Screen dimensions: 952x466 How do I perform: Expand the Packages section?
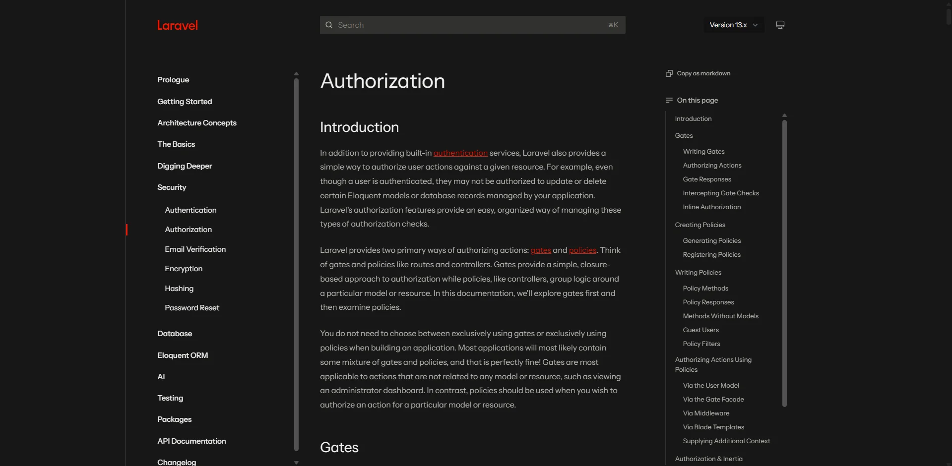[x=175, y=419]
